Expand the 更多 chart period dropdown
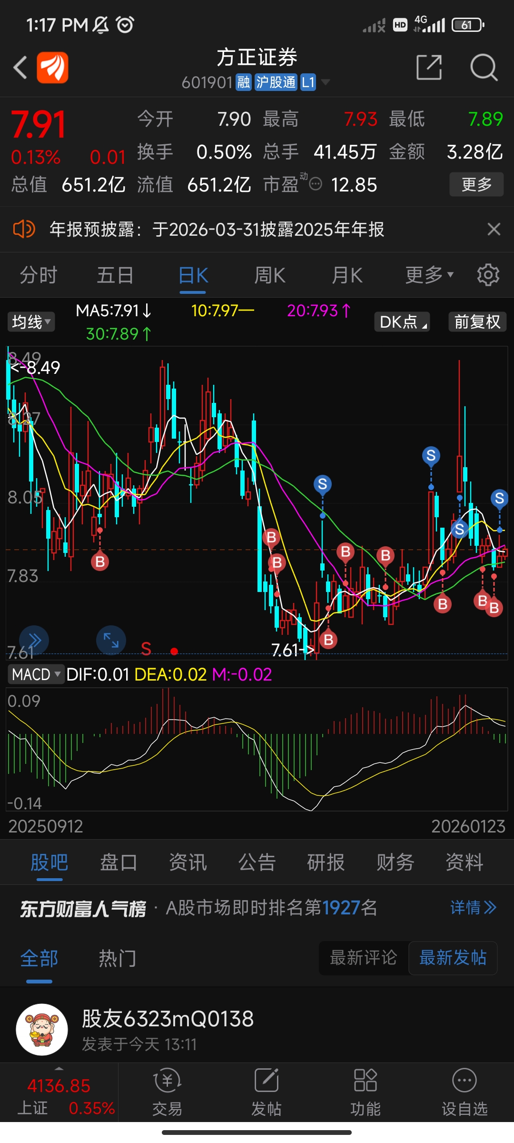The width and height of the screenshot is (514, 1143). click(429, 275)
